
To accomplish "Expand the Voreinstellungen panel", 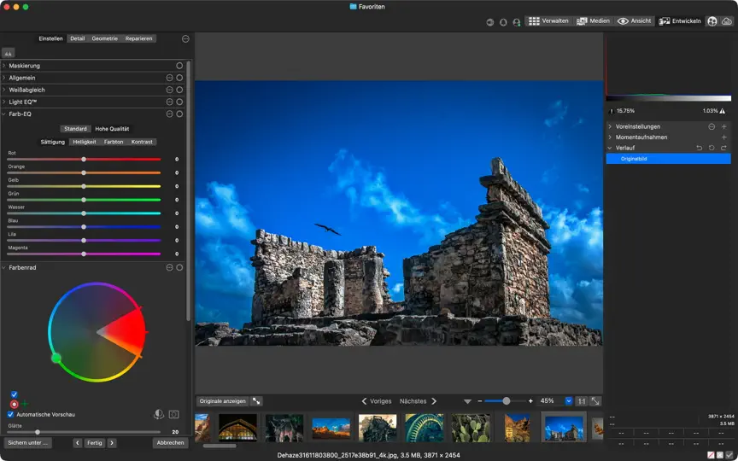I will [x=610, y=126].
